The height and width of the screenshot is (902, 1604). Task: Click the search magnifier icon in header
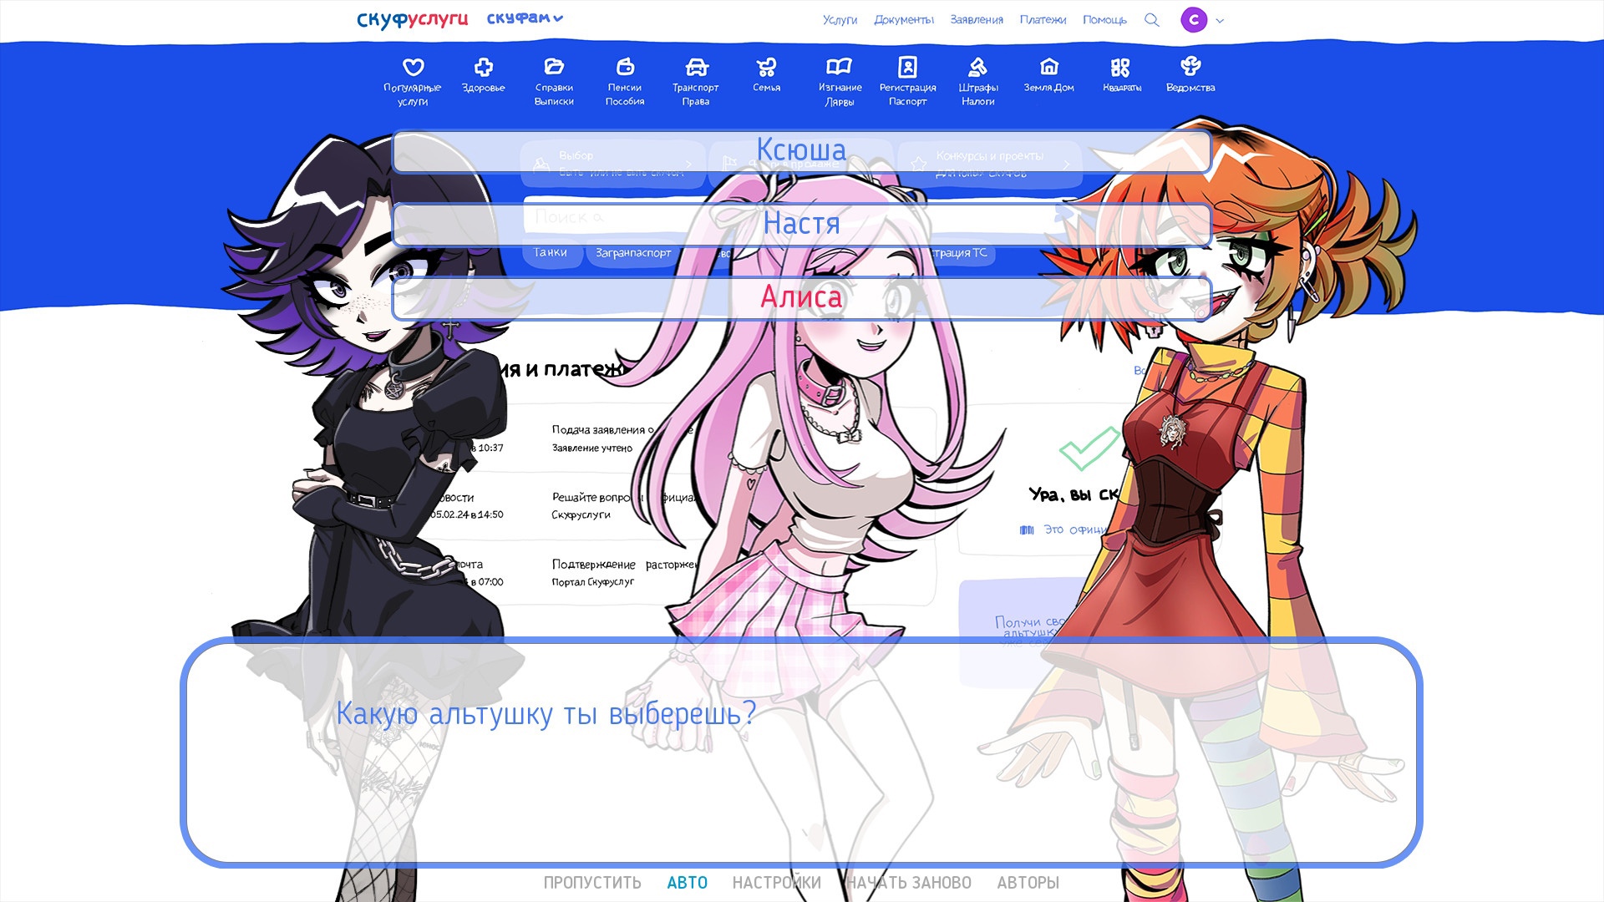tap(1151, 20)
